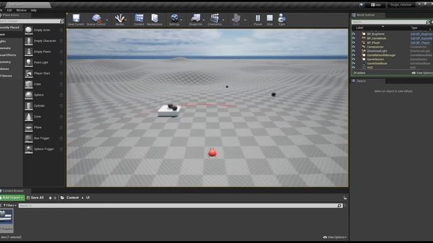Open the Marketplace toolbar icon
Screen dimensions: 433x243
[x=154, y=18]
